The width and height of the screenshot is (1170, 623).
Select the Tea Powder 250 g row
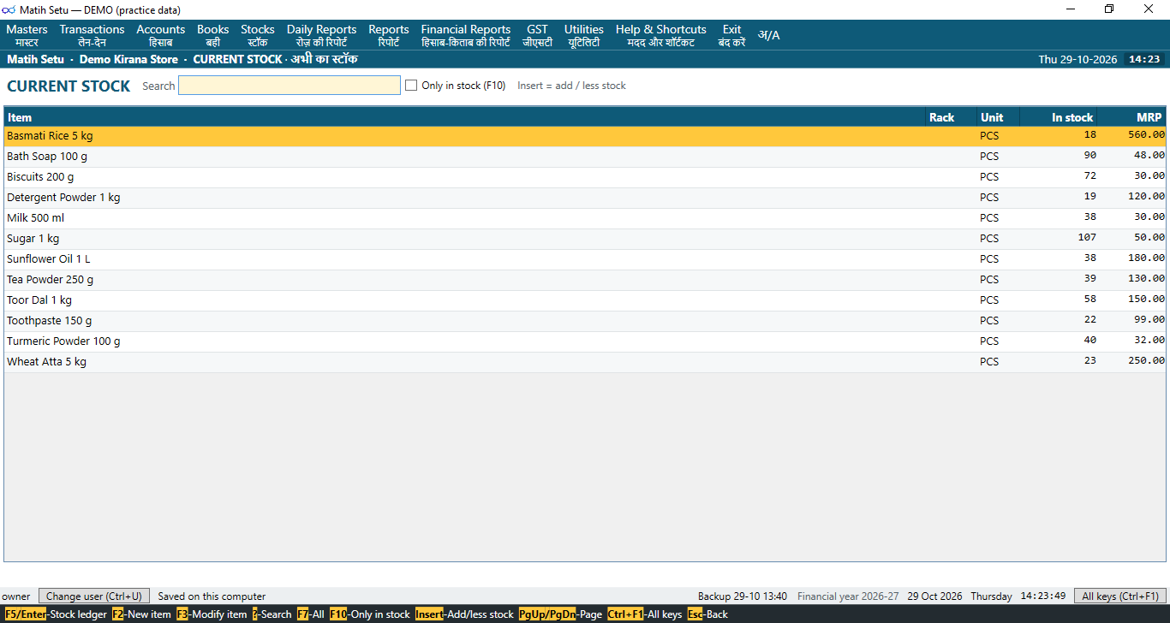click(585, 280)
